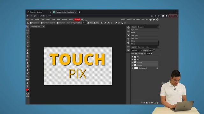Switch to the Paths tab
This screenshot has height=114, width=204.
(147, 47)
